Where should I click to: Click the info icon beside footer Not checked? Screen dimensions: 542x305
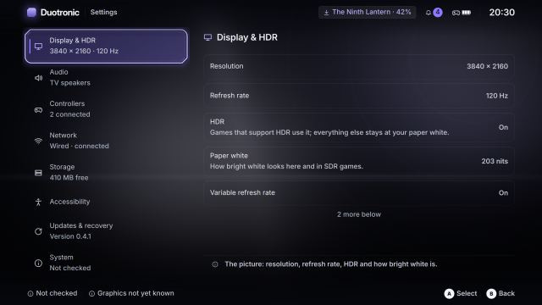pyautogui.click(x=30, y=294)
